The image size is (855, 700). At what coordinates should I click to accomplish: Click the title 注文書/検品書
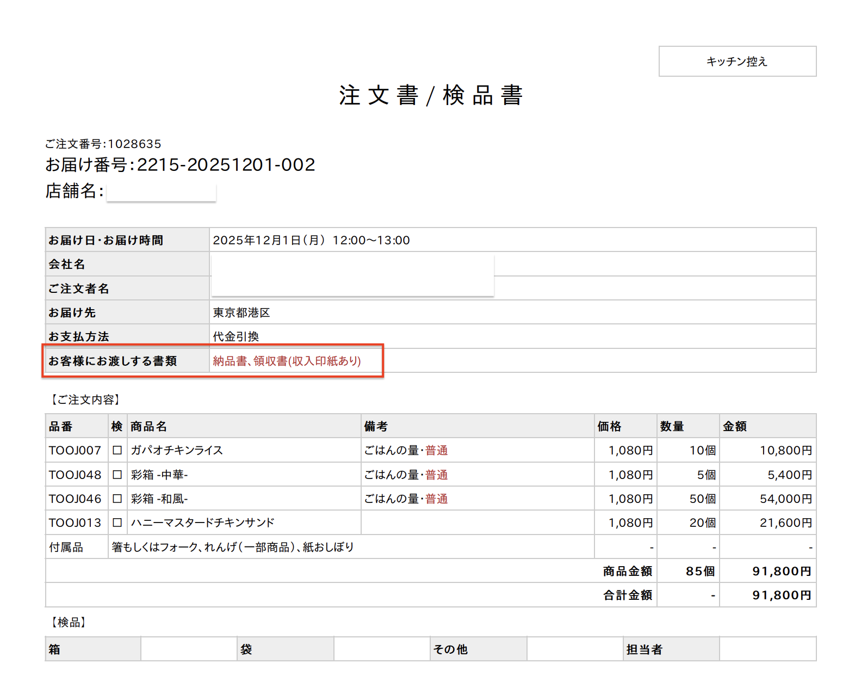(430, 95)
